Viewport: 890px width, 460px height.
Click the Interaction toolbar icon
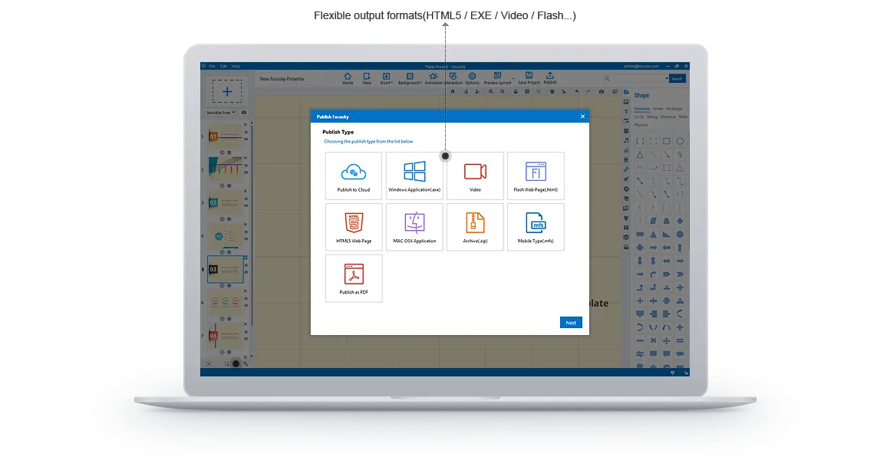coord(453,78)
